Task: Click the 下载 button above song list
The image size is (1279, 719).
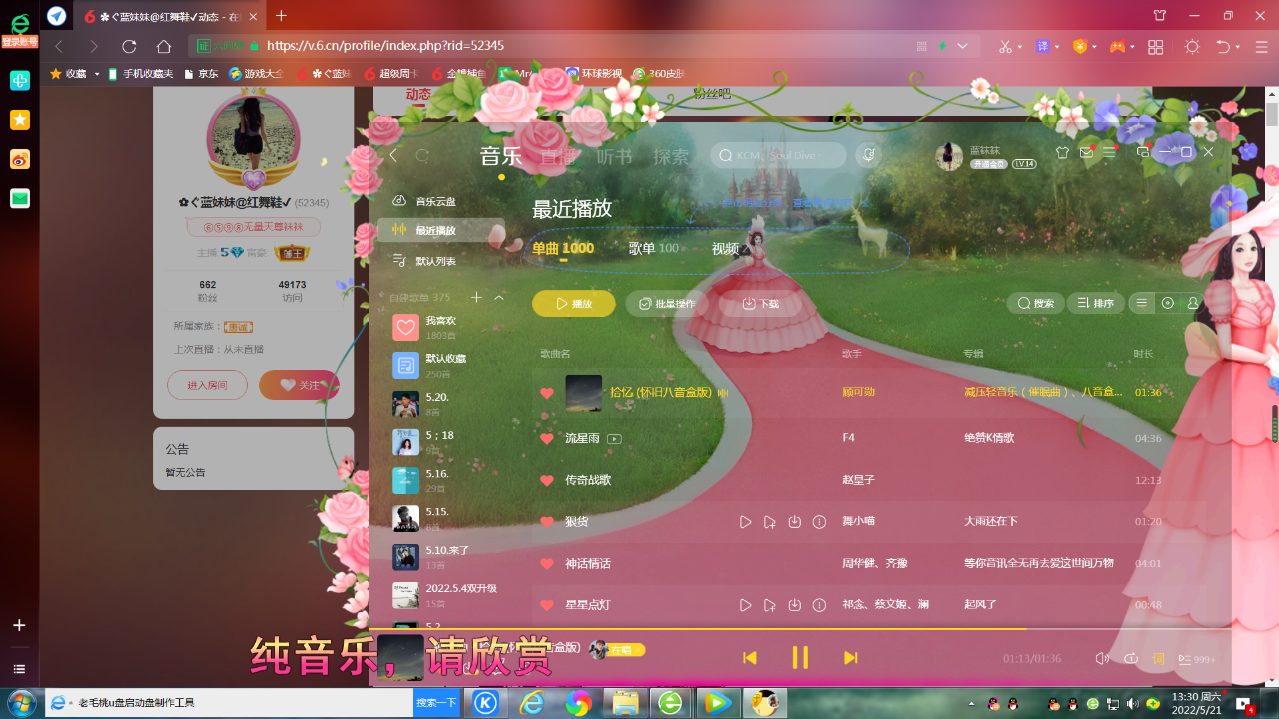Action: 760,304
